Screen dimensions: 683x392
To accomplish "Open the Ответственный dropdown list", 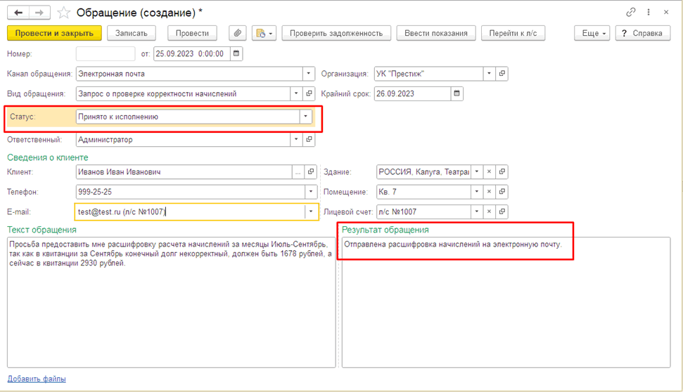I will coord(296,140).
